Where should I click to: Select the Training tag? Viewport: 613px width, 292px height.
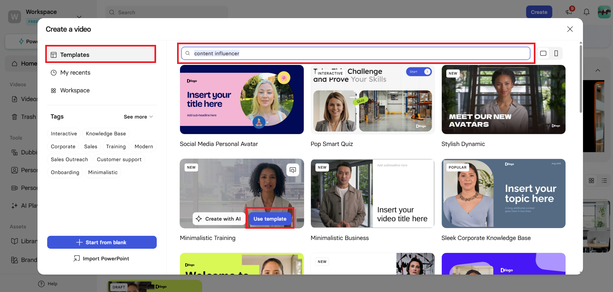pos(116,147)
